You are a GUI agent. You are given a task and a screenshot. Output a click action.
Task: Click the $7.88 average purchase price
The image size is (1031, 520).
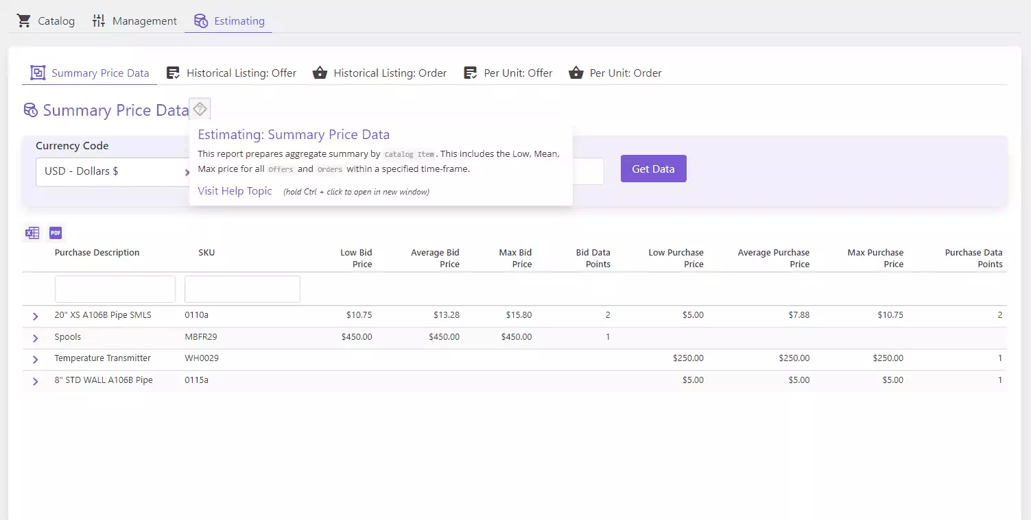click(x=799, y=315)
